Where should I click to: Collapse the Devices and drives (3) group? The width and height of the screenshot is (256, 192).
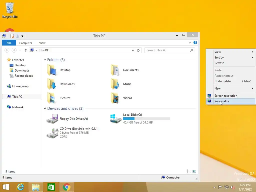click(45, 108)
